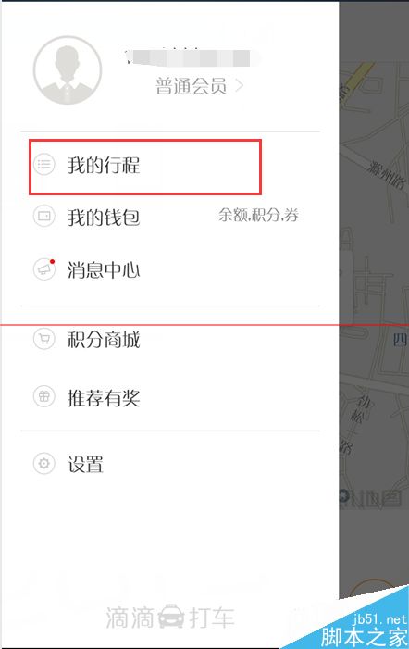Select 推荐有奖 referral rewards

coord(170,397)
